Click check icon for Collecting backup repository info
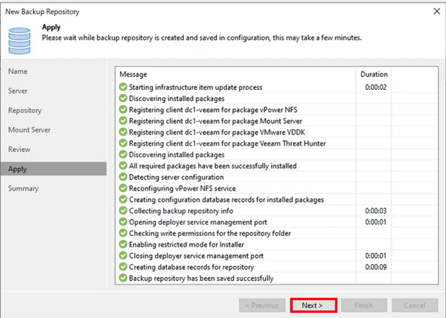 (x=123, y=211)
